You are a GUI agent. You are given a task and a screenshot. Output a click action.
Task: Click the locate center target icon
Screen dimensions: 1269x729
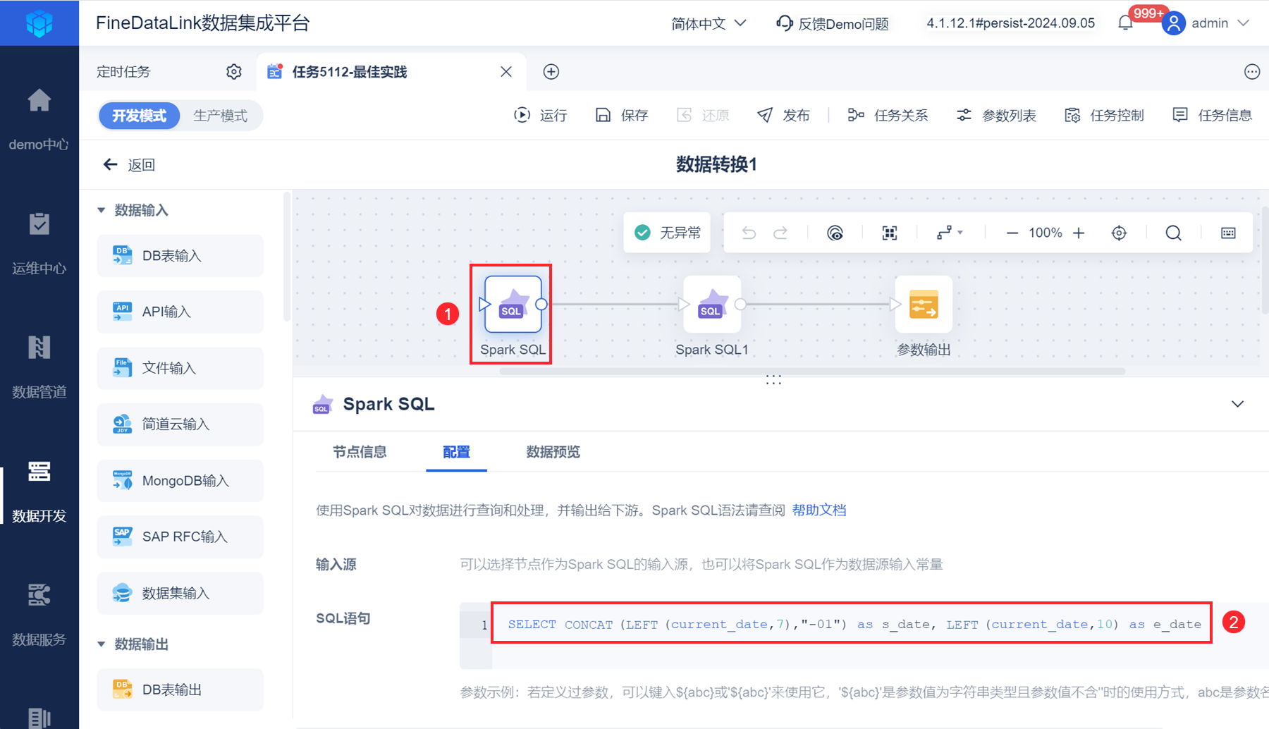click(1119, 233)
